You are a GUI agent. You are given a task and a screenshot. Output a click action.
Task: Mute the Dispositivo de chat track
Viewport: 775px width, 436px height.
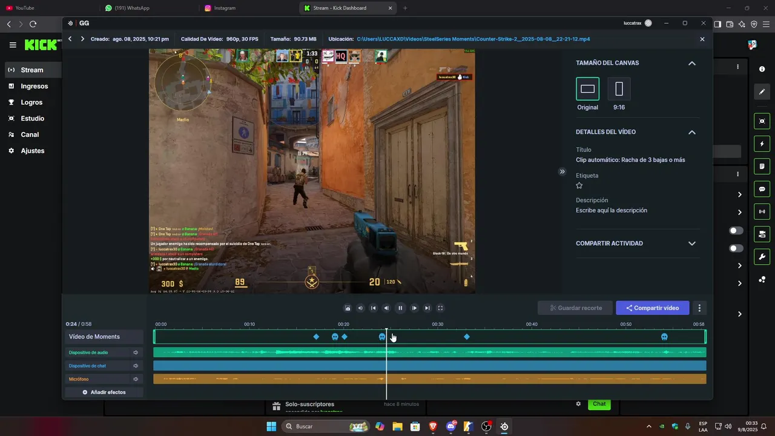point(136,366)
